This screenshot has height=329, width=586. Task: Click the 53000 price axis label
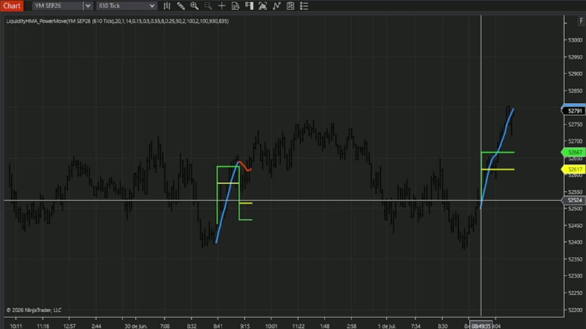(x=575, y=40)
